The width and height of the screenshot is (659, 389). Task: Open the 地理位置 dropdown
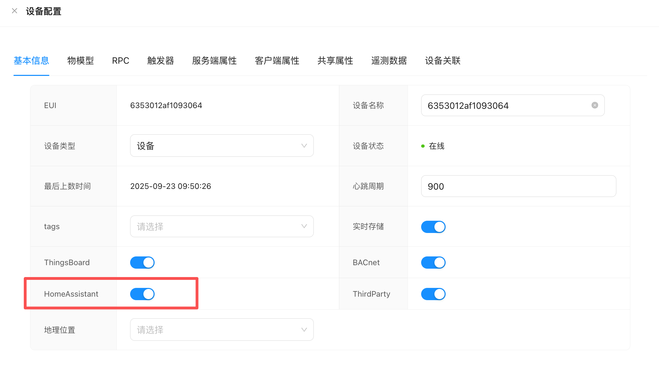tap(221, 330)
